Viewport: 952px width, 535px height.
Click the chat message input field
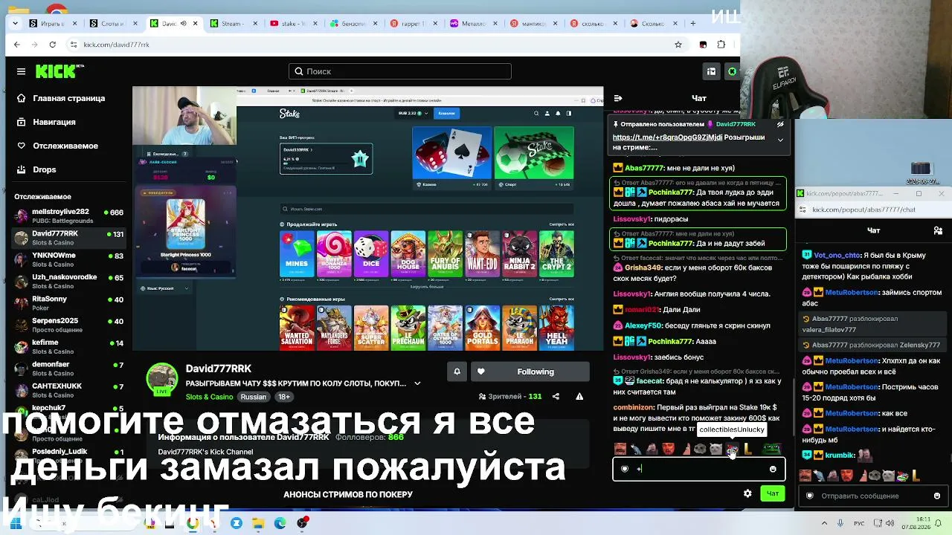[698, 469]
